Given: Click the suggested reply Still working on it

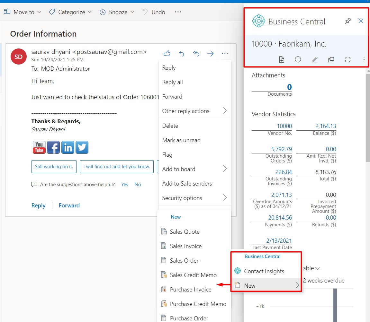Looking at the screenshot, I should point(54,167).
